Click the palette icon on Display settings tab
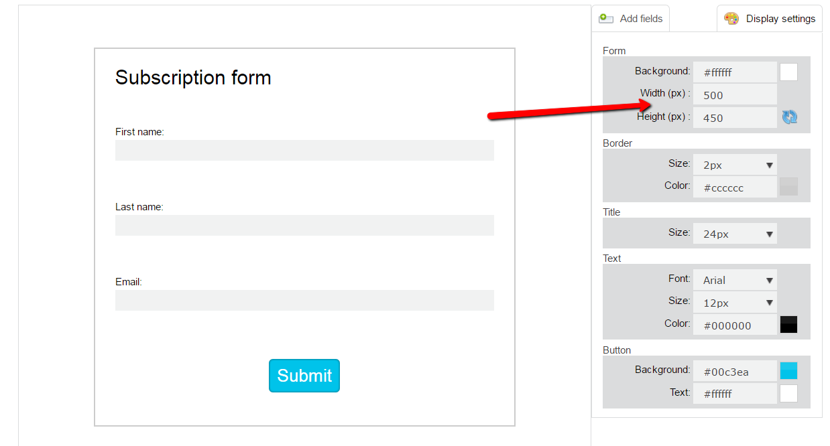 733,18
